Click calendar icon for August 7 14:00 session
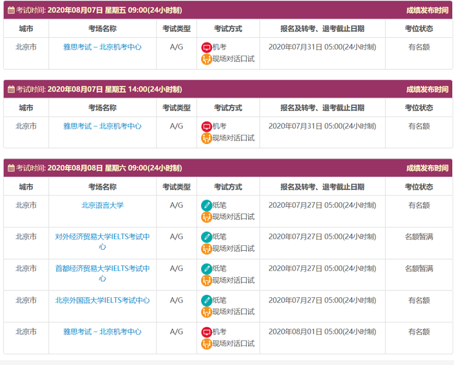 coord(11,89)
